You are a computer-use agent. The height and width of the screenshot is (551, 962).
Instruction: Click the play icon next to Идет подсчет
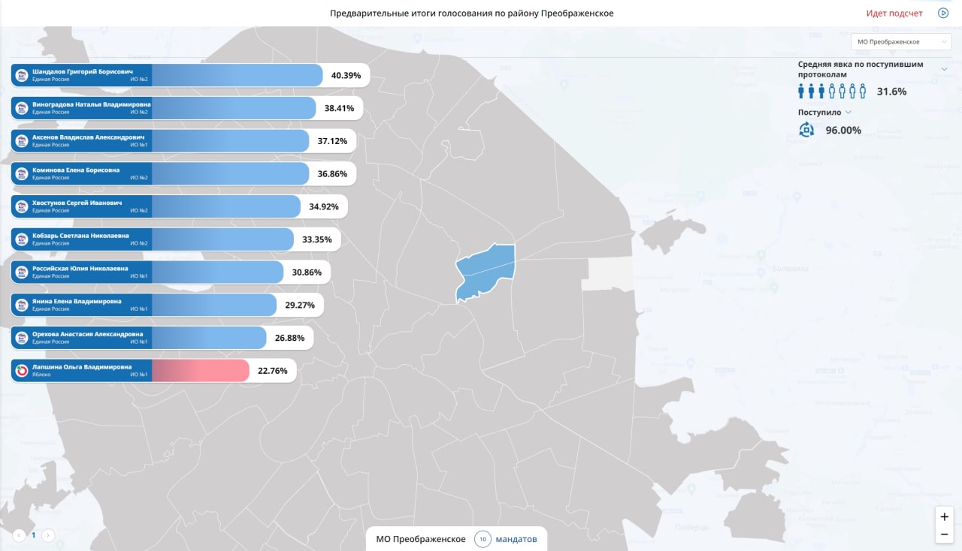(x=942, y=13)
